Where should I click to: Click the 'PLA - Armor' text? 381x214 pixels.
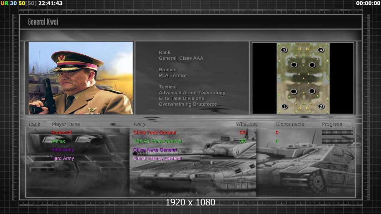(x=173, y=75)
